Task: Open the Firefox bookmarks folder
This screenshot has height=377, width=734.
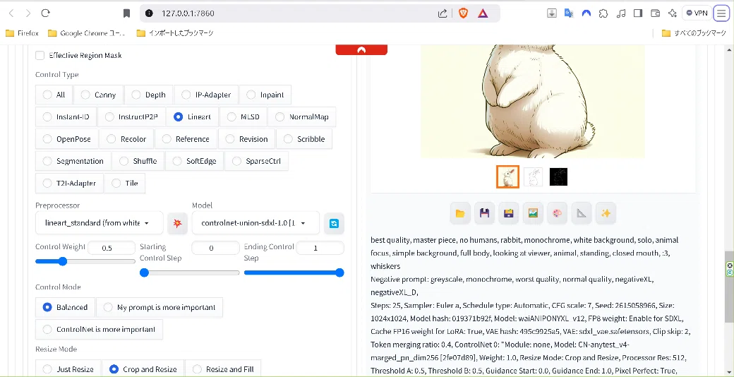Action: pos(22,33)
